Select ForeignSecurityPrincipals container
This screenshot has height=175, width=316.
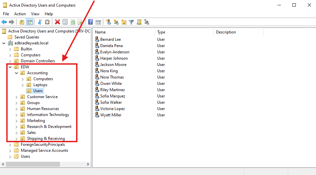[43, 145]
